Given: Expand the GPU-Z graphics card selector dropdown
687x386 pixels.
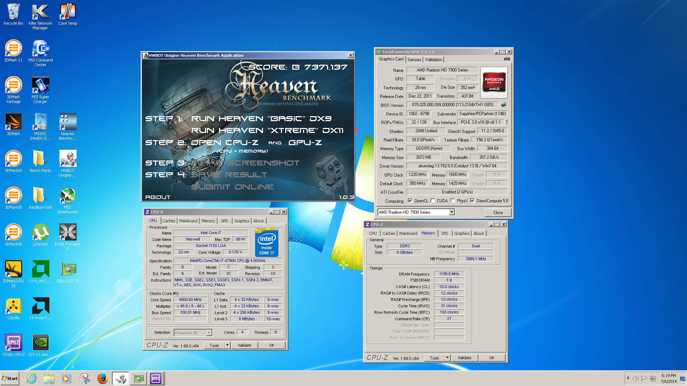Looking at the screenshot, I should point(452,212).
